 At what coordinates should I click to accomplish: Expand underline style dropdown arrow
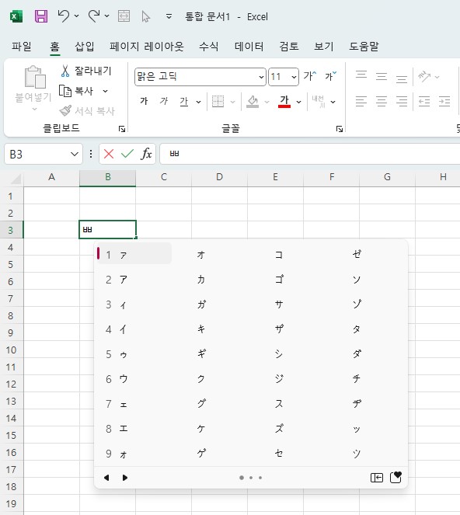click(198, 102)
